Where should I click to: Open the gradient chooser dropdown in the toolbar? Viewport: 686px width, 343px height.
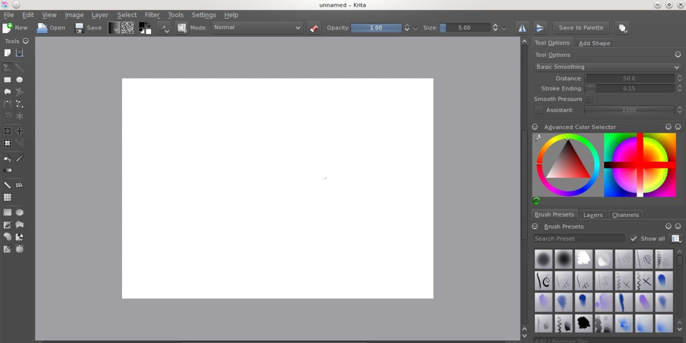[115, 27]
